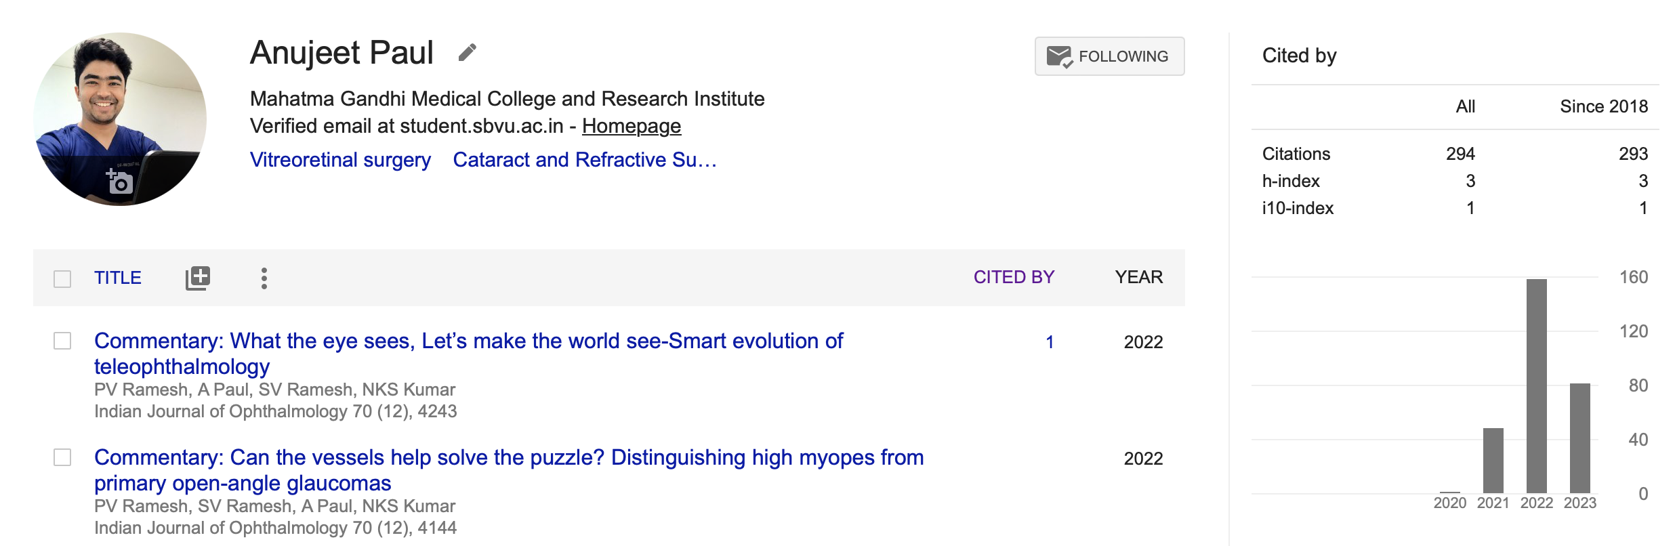Image resolution: width=1675 pixels, height=546 pixels.
Task: Click the citation count 1 link
Action: (1049, 342)
